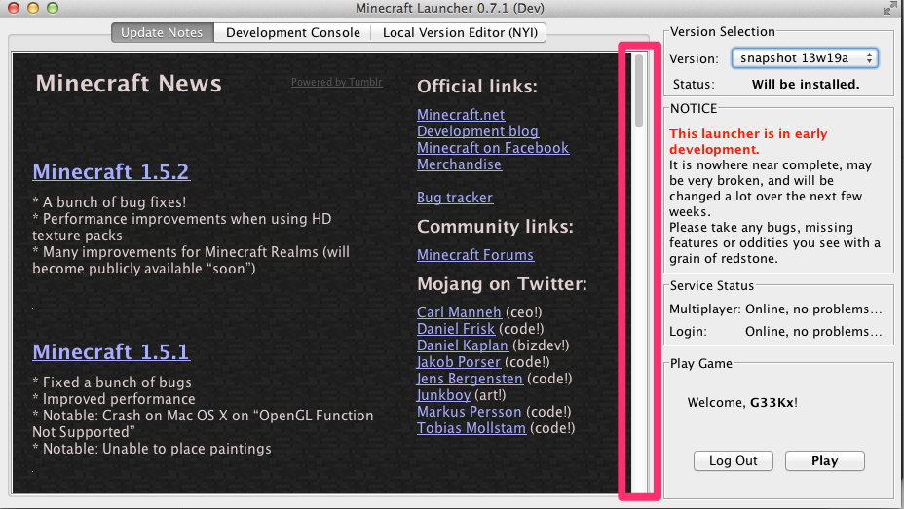The height and width of the screenshot is (509, 904).
Task: Click the 'Welcome, G33Kx!' text
Action: [742, 403]
